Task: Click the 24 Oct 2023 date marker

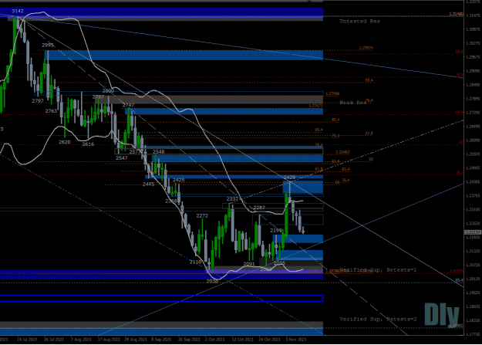Action: (270, 340)
